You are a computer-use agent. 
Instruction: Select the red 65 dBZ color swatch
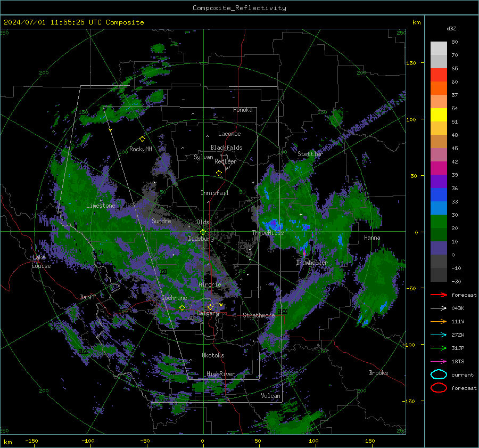click(439, 75)
